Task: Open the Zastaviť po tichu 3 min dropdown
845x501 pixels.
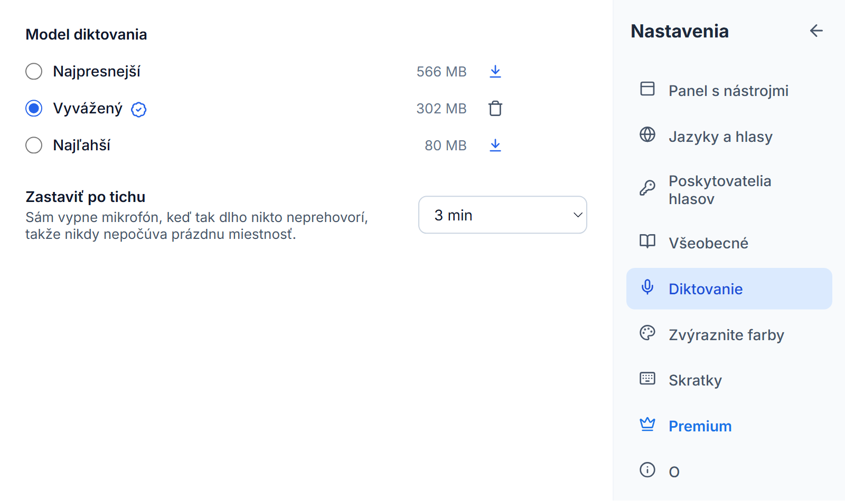Action: point(503,215)
